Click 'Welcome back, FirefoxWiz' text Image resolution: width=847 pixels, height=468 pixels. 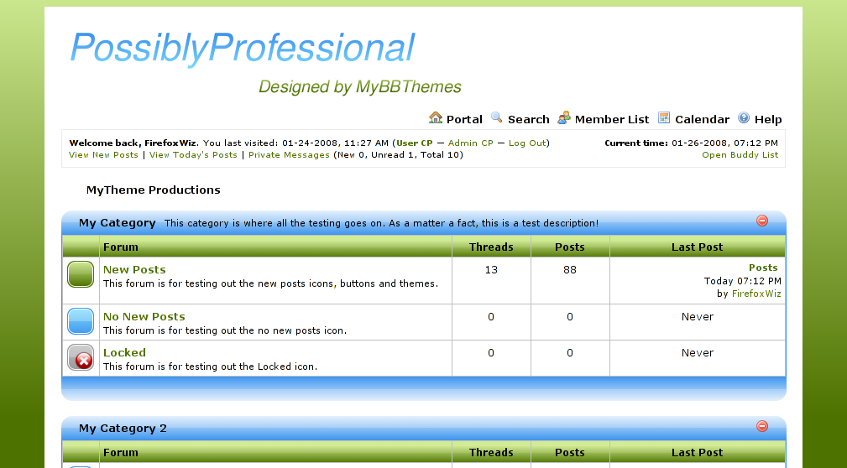133,143
